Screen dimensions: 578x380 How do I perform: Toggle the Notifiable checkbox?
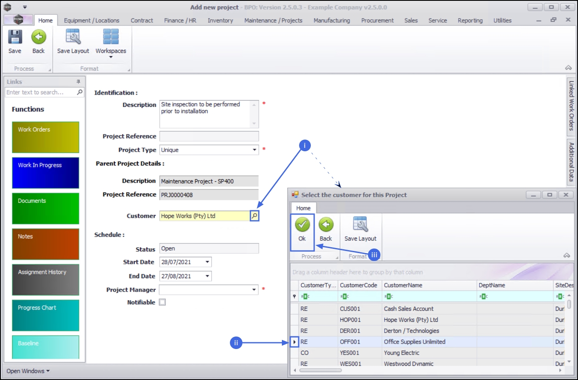coord(162,302)
